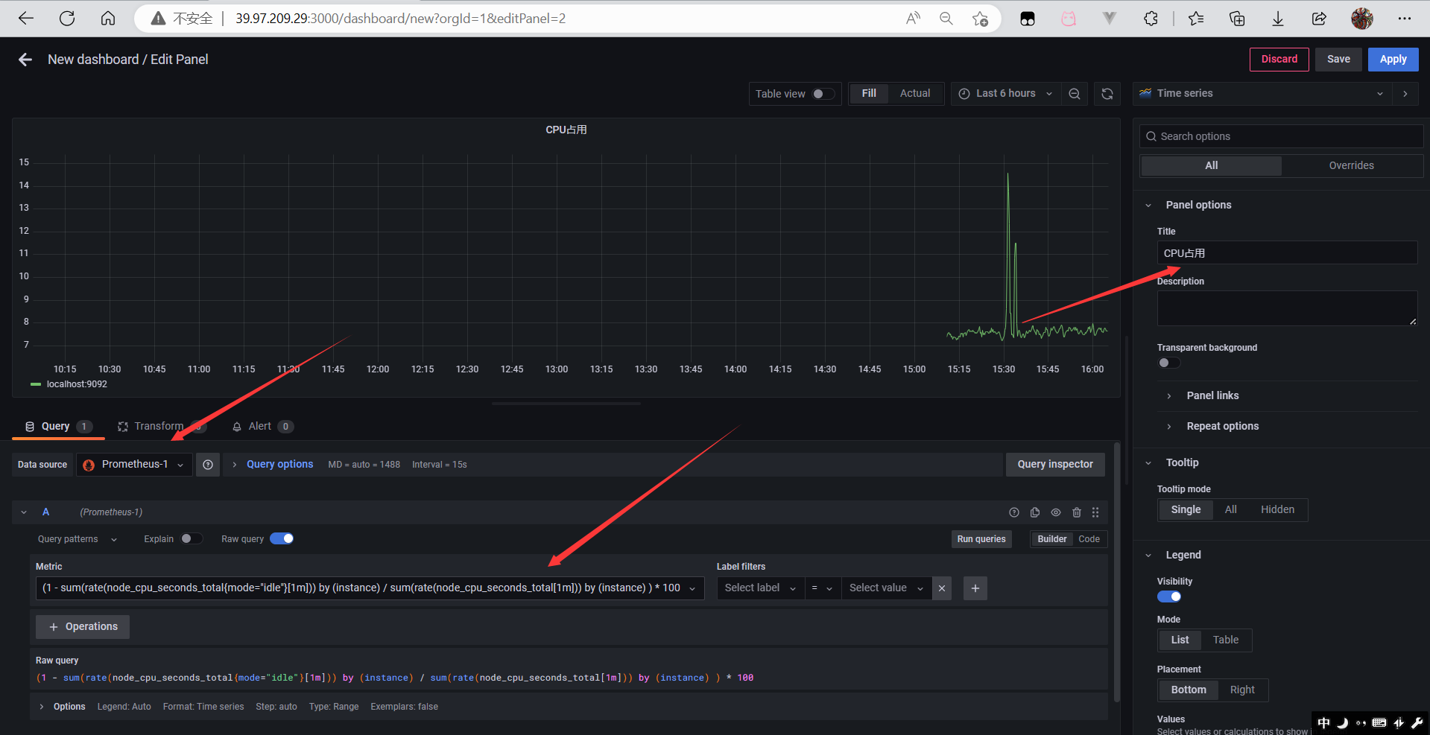Add a label filter with plus button

click(975, 588)
